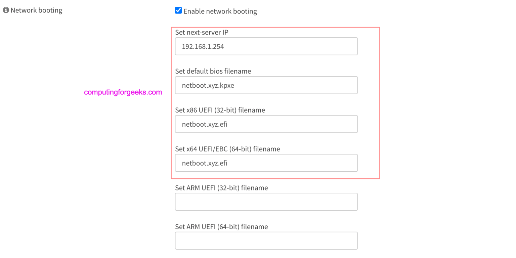Click the empty ARM UEFI (64-bit) filename field
The image size is (516, 258).
[x=266, y=241]
